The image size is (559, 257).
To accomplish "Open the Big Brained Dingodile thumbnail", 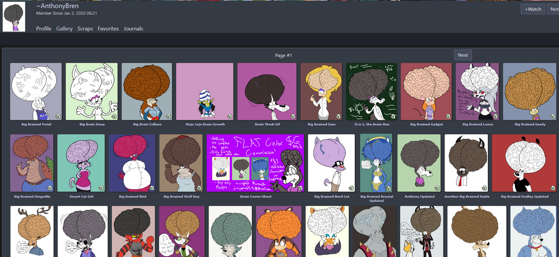I will [x=32, y=163].
